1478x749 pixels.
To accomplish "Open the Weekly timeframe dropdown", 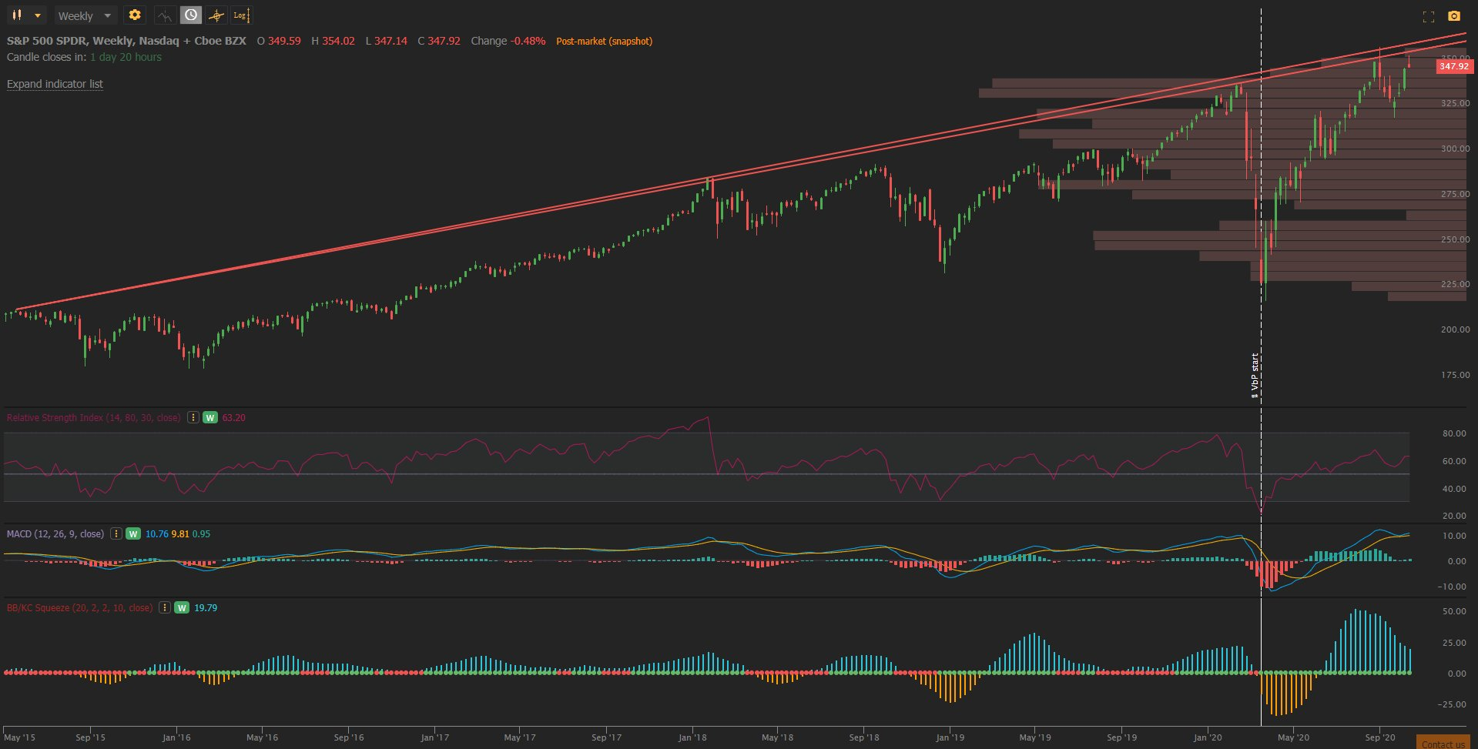I will (85, 15).
